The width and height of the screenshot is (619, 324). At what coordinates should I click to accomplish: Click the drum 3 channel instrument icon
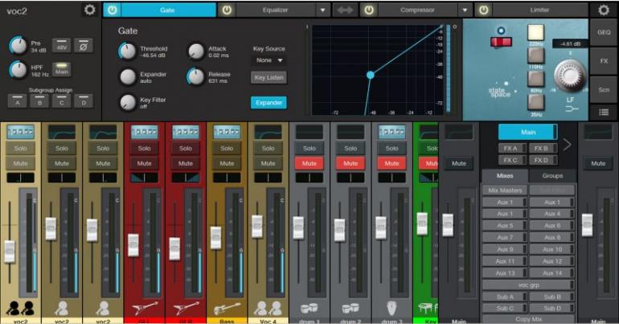391,308
